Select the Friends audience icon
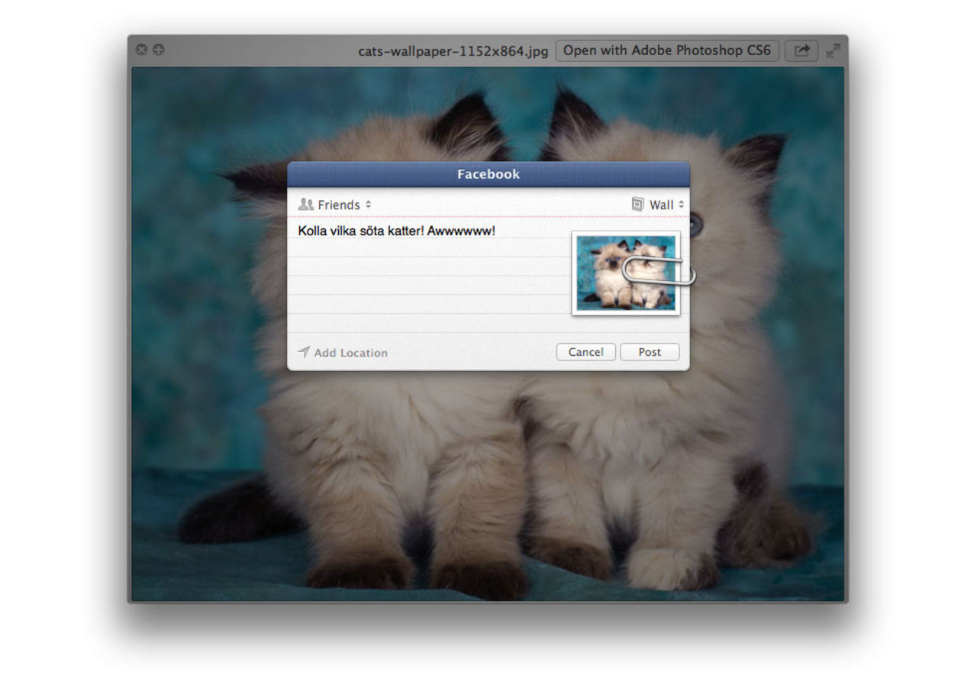 coord(305,204)
